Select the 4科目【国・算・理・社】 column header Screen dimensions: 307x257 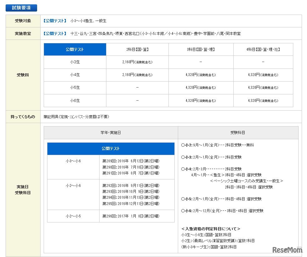tap(263, 49)
